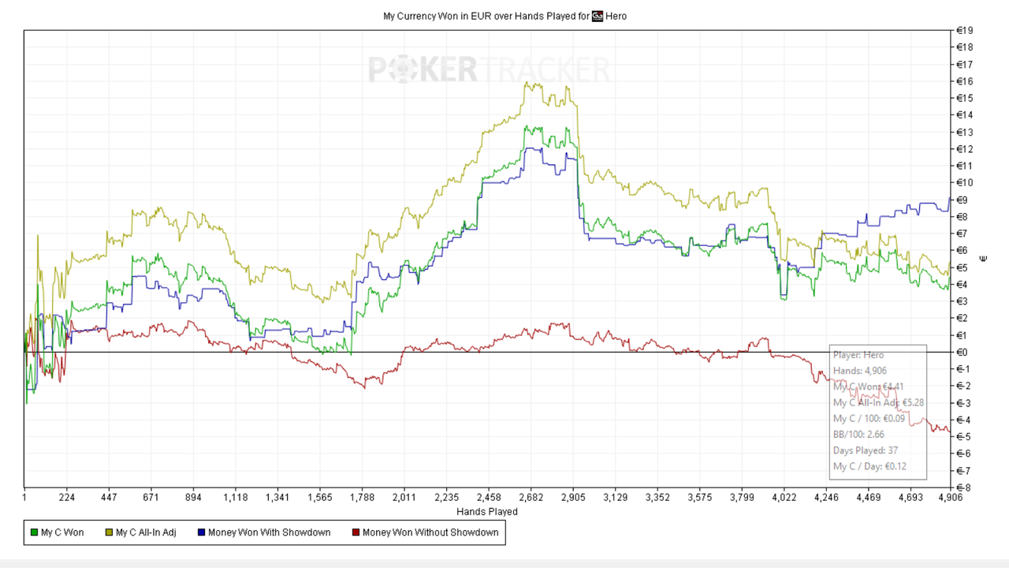Click the "€13" y-axis label
The image size is (1009, 568).
point(964,132)
